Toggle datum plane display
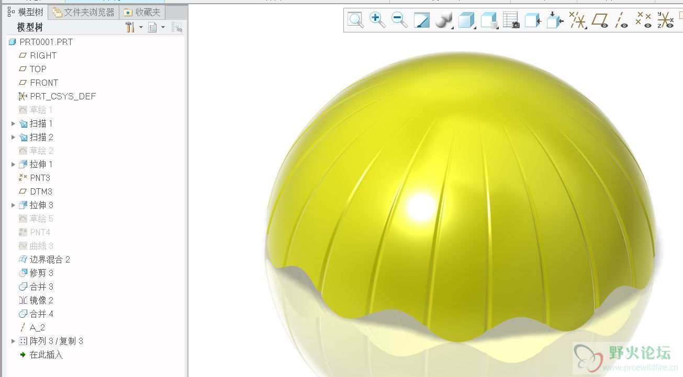683x377 pixels. [x=600, y=20]
